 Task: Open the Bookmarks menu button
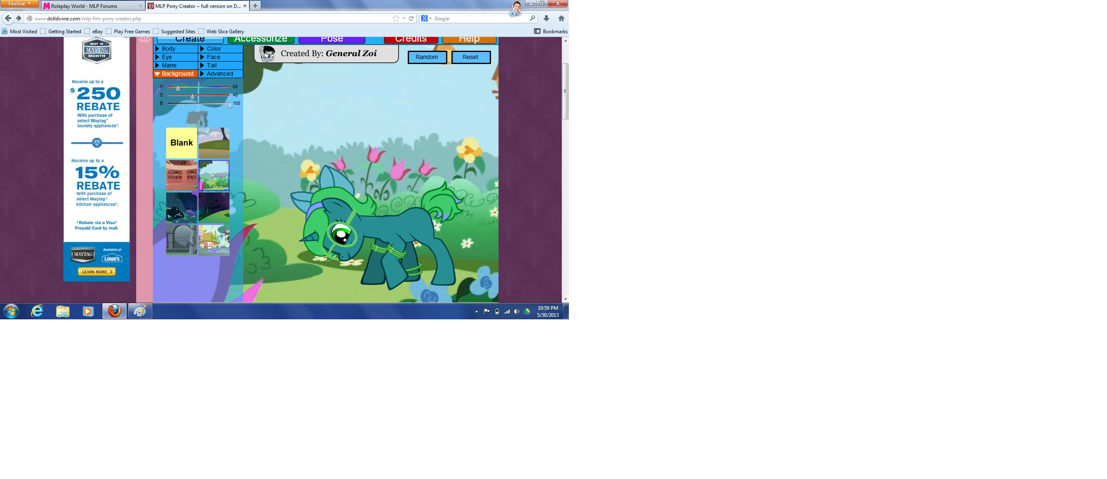point(551,31)
